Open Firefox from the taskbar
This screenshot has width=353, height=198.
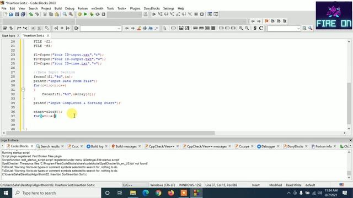pyautogui.click(x=171, y=193)
